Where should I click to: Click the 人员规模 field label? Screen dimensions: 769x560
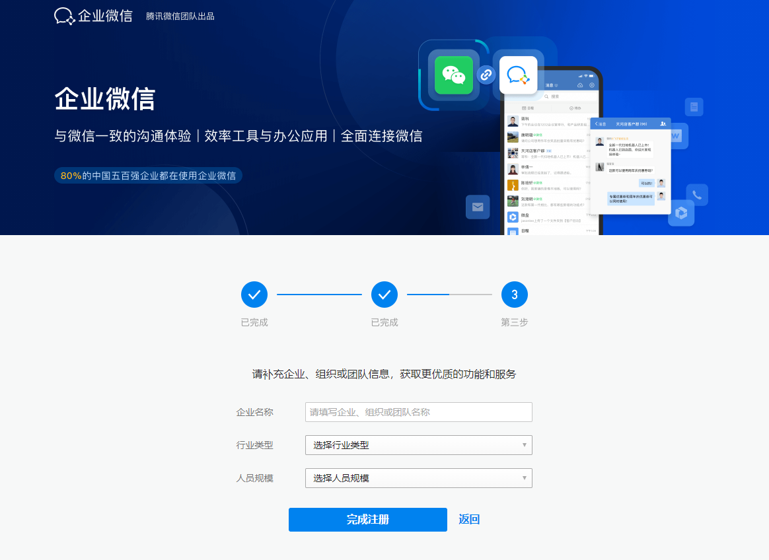pyautogui.click(x=254, y=478)
